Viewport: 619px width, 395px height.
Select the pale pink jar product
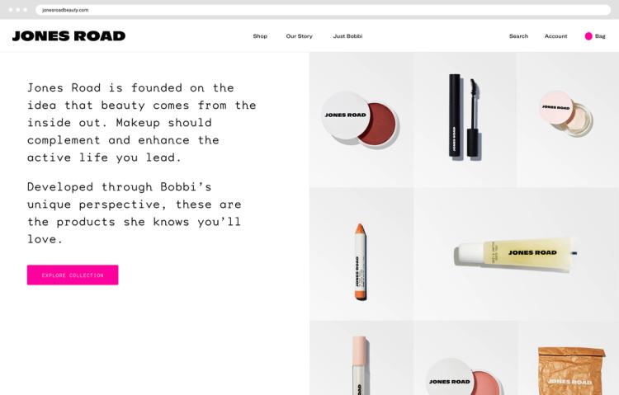pos(566,113)
